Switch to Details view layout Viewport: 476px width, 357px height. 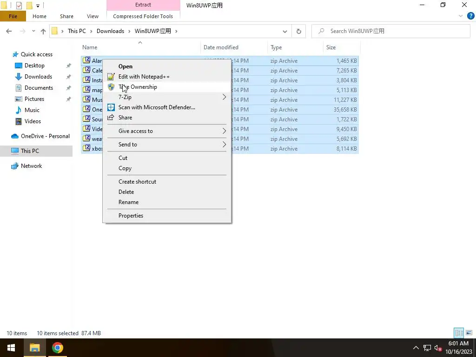coord(459,333)
